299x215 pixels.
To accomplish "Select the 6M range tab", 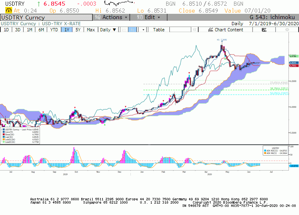I will 41,30.
